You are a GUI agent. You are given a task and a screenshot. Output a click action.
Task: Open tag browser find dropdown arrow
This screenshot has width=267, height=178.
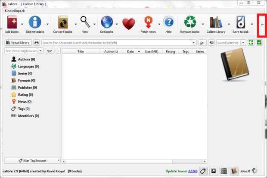40,51
